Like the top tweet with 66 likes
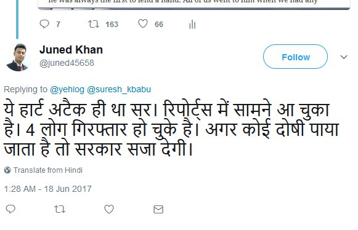The height and width of the screenshot is (230, 358). (143, 24)
